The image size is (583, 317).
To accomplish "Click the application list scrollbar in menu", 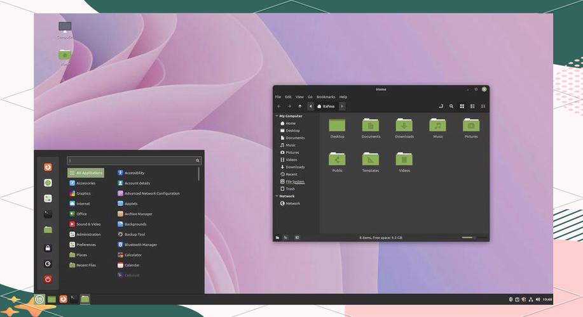I will tap(198, 174).
